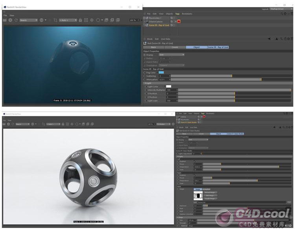This screenshot has width=295, height=231.
Task: Open Tags menu in top Object Manager
Action: click(x=177, y=14)
